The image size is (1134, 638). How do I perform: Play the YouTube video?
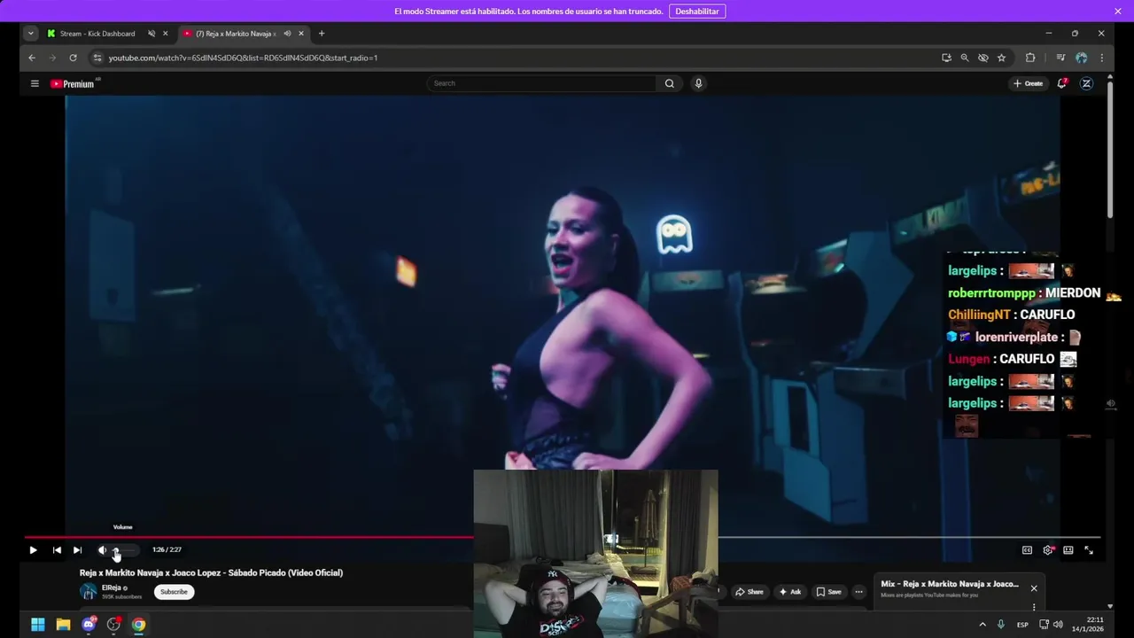pyautogui.click(x=33, y=550)
